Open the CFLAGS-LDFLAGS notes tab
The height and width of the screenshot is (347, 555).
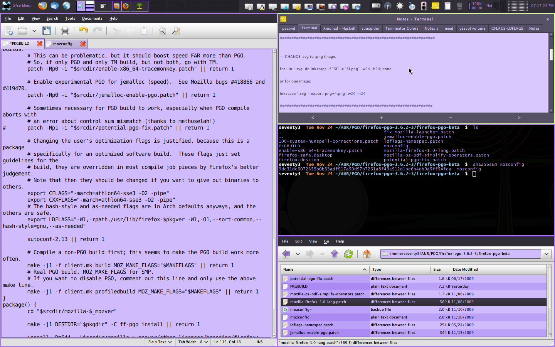(507, 29)
